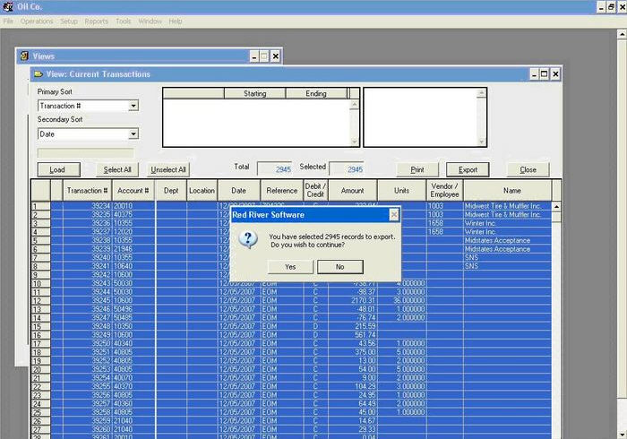
Task: Click amount 2170.31 cell
Action: [352, 300]
